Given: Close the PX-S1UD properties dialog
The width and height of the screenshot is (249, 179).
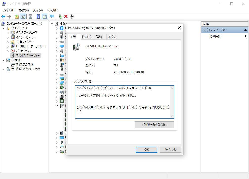Looking at the screenshot, I should [179, 28].
